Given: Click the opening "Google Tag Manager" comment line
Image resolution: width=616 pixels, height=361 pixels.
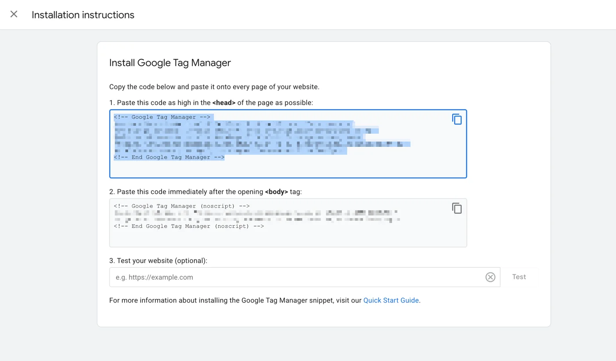Looking at the screenshot, I should click(162, 117).
